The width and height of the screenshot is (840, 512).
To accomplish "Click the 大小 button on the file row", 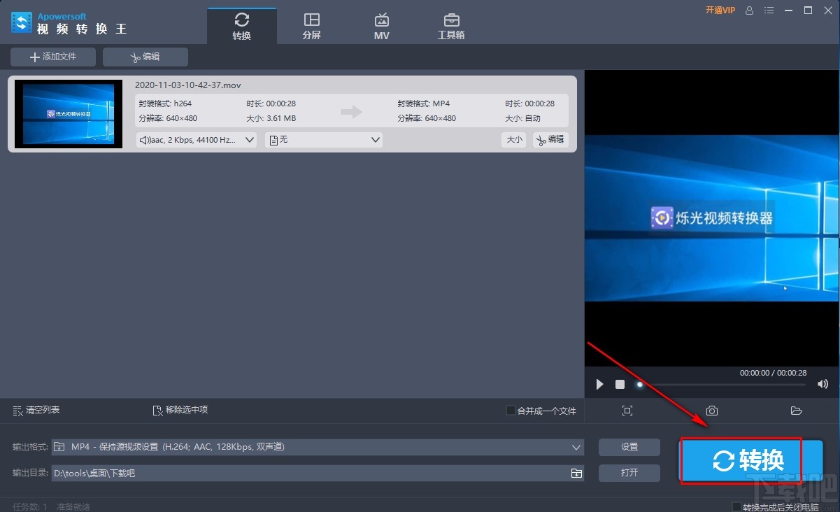I will click(x=514, y=140).
